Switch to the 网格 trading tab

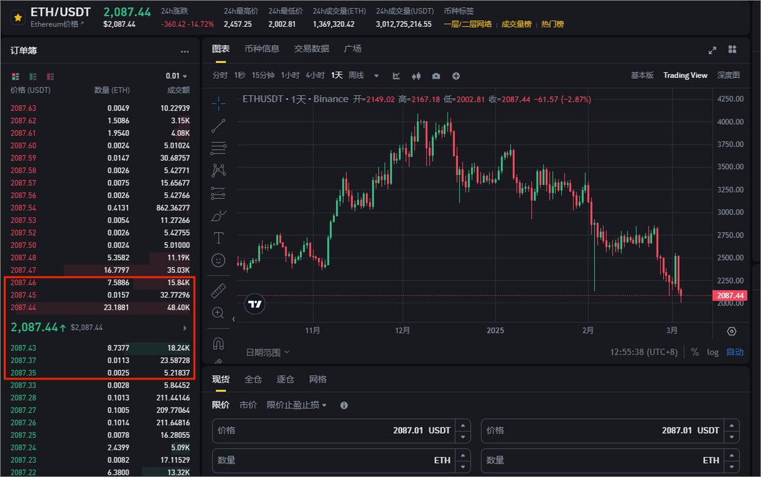(x=317, y=379)
